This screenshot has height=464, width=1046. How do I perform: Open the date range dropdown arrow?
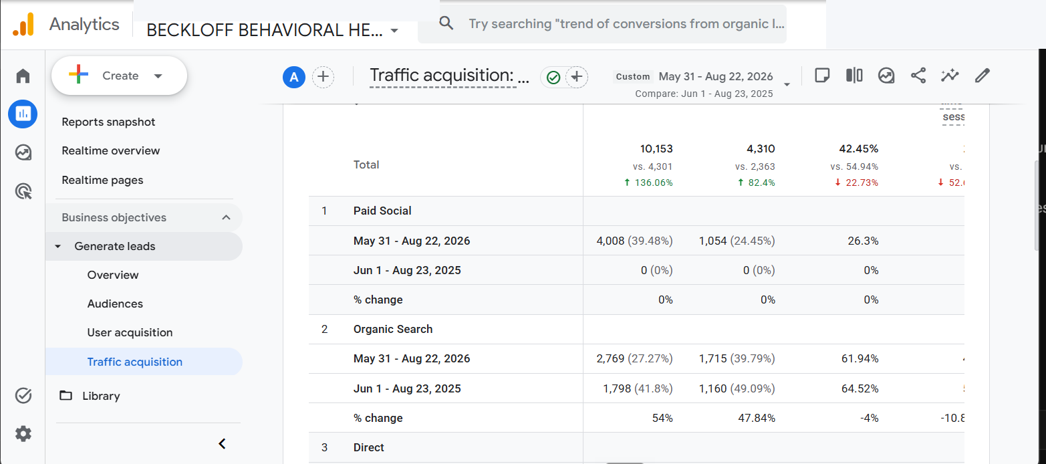(787, 84)
